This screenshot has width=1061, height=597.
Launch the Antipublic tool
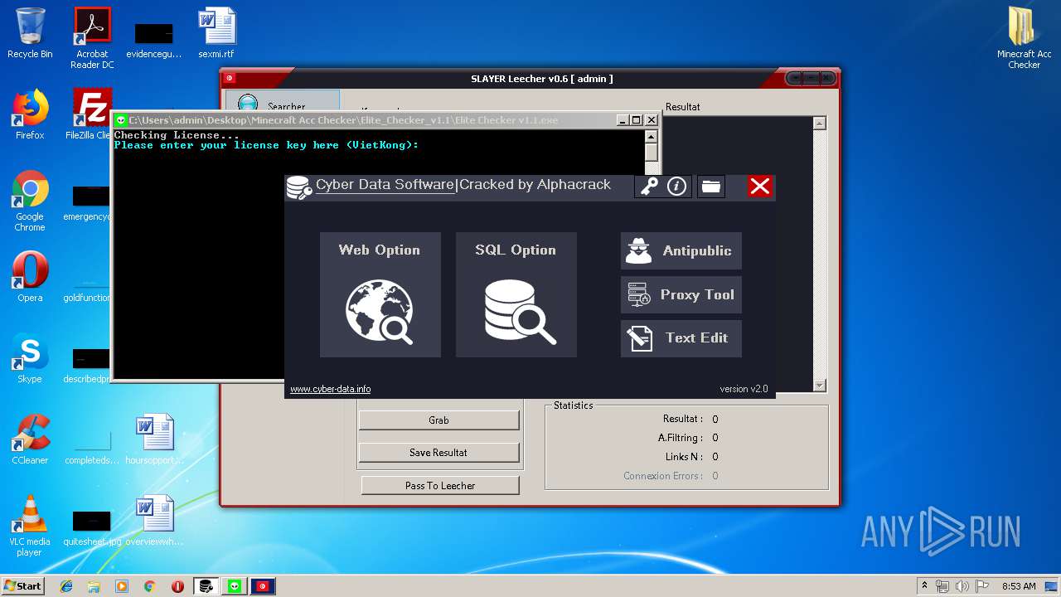tap(681, 250)
